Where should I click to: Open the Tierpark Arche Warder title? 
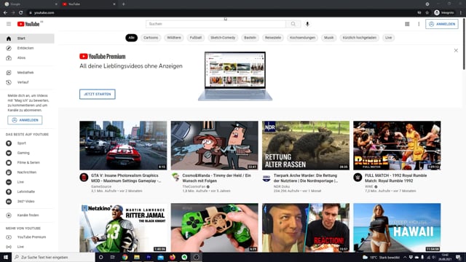tap(306, 178)
